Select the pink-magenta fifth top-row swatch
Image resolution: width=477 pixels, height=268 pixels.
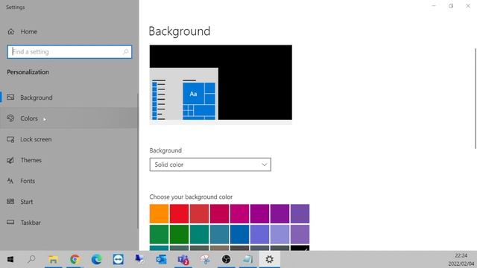(239, 214)
